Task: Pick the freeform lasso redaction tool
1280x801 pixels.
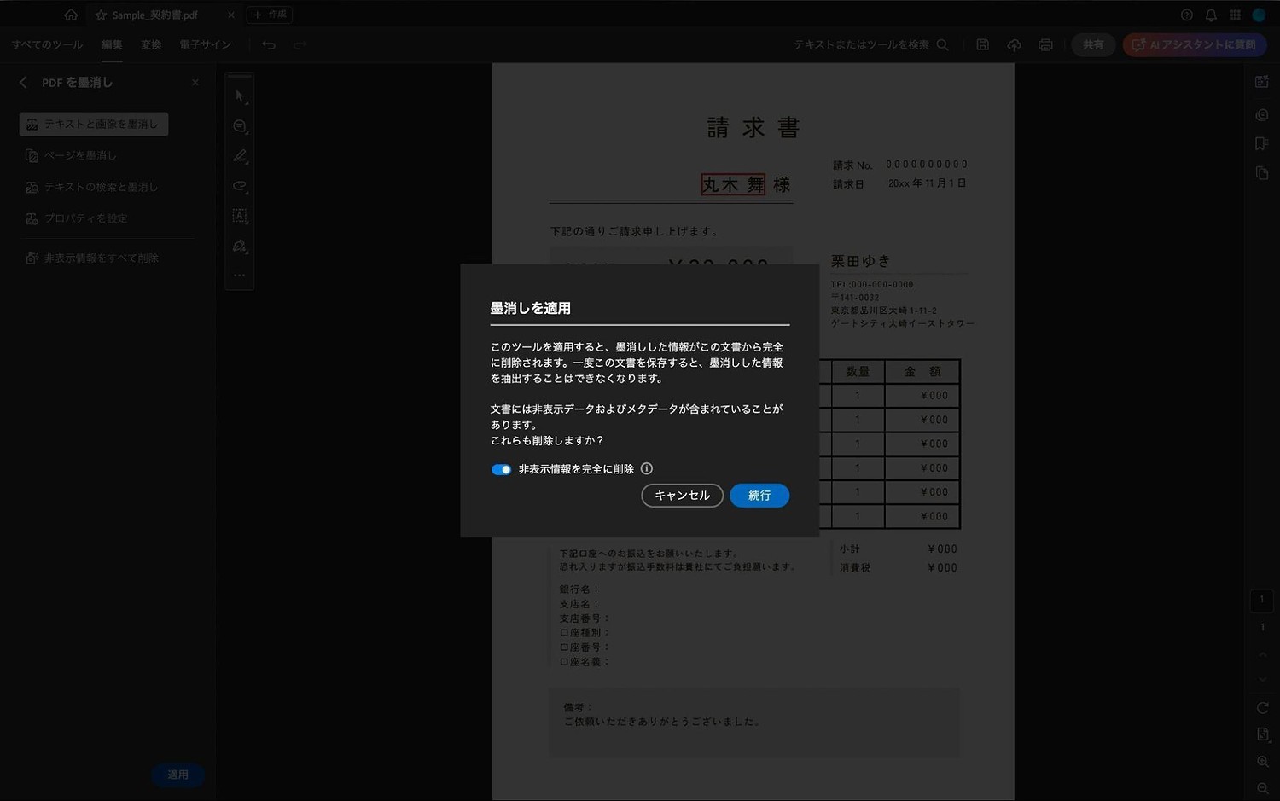Action: tap(239, 186)
